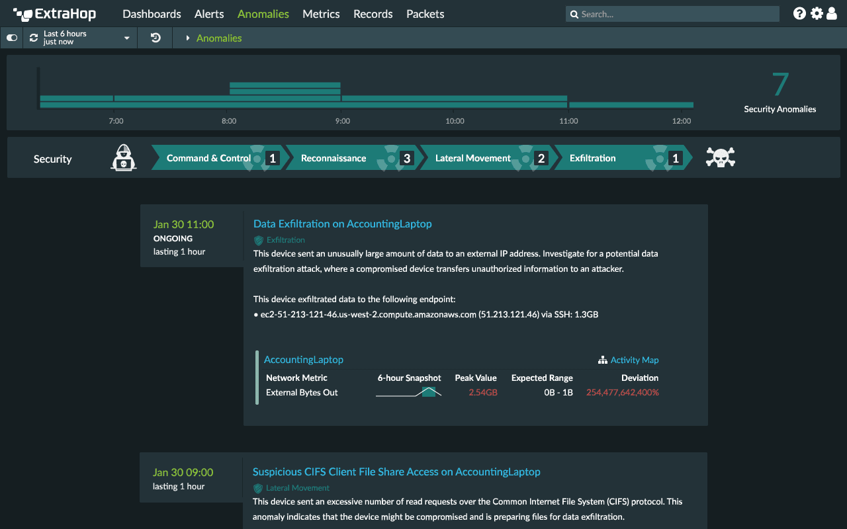Select the Anomalies tab in top navigation
The height and width of the screenshot is (529, 847).
tap(263, 14)
